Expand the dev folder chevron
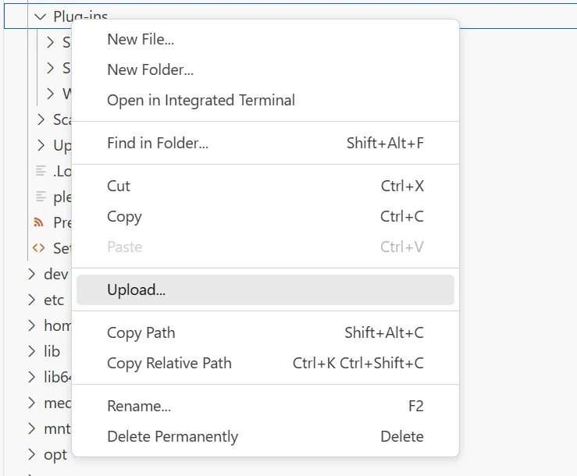The width and height of the screenshot is (577, 476). click(31, 274)
